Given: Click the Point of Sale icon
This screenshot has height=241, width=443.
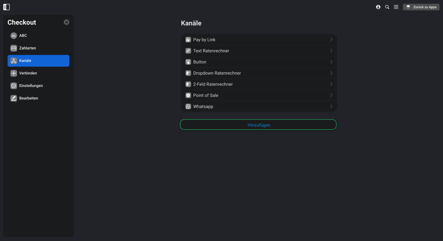Looking at the screenshot, I should [x=188, y=95].
